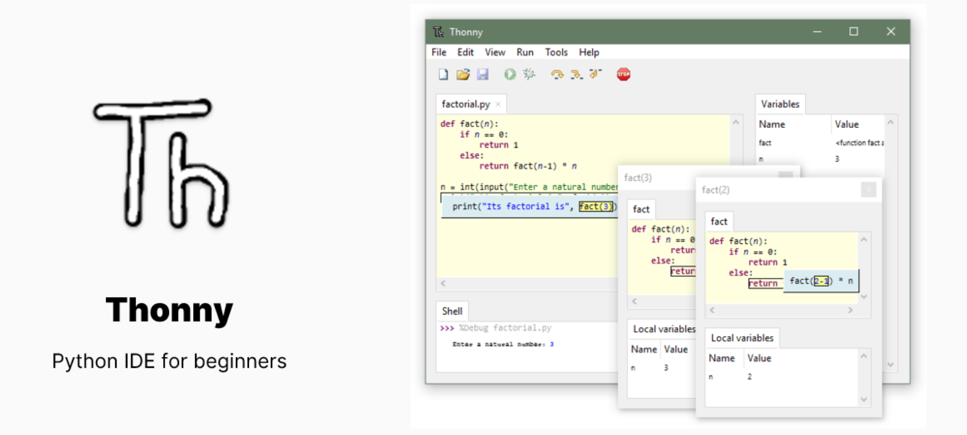Open the View menu
967x435 pixels.
[x=495, y=52]
